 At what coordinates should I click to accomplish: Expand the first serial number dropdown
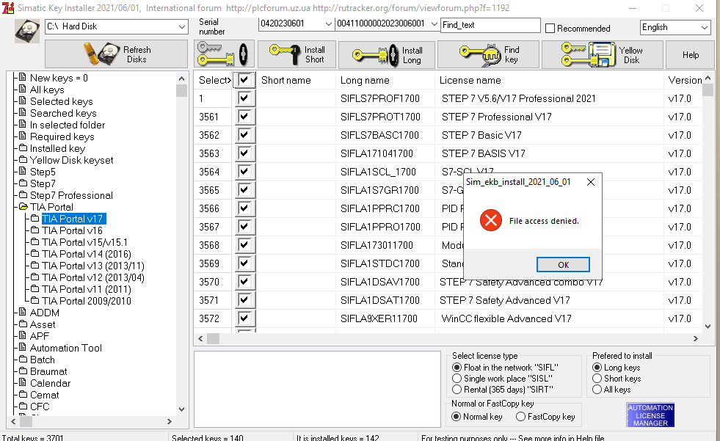click(x=327, y=23)
